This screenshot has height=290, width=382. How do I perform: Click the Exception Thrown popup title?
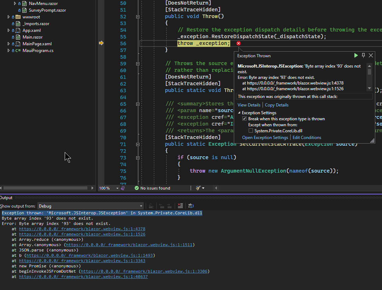[x=254, y=56]
